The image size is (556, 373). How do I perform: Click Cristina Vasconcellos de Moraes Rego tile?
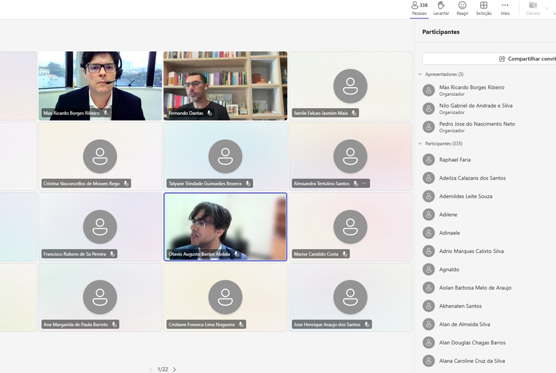[x=100, y=157]
